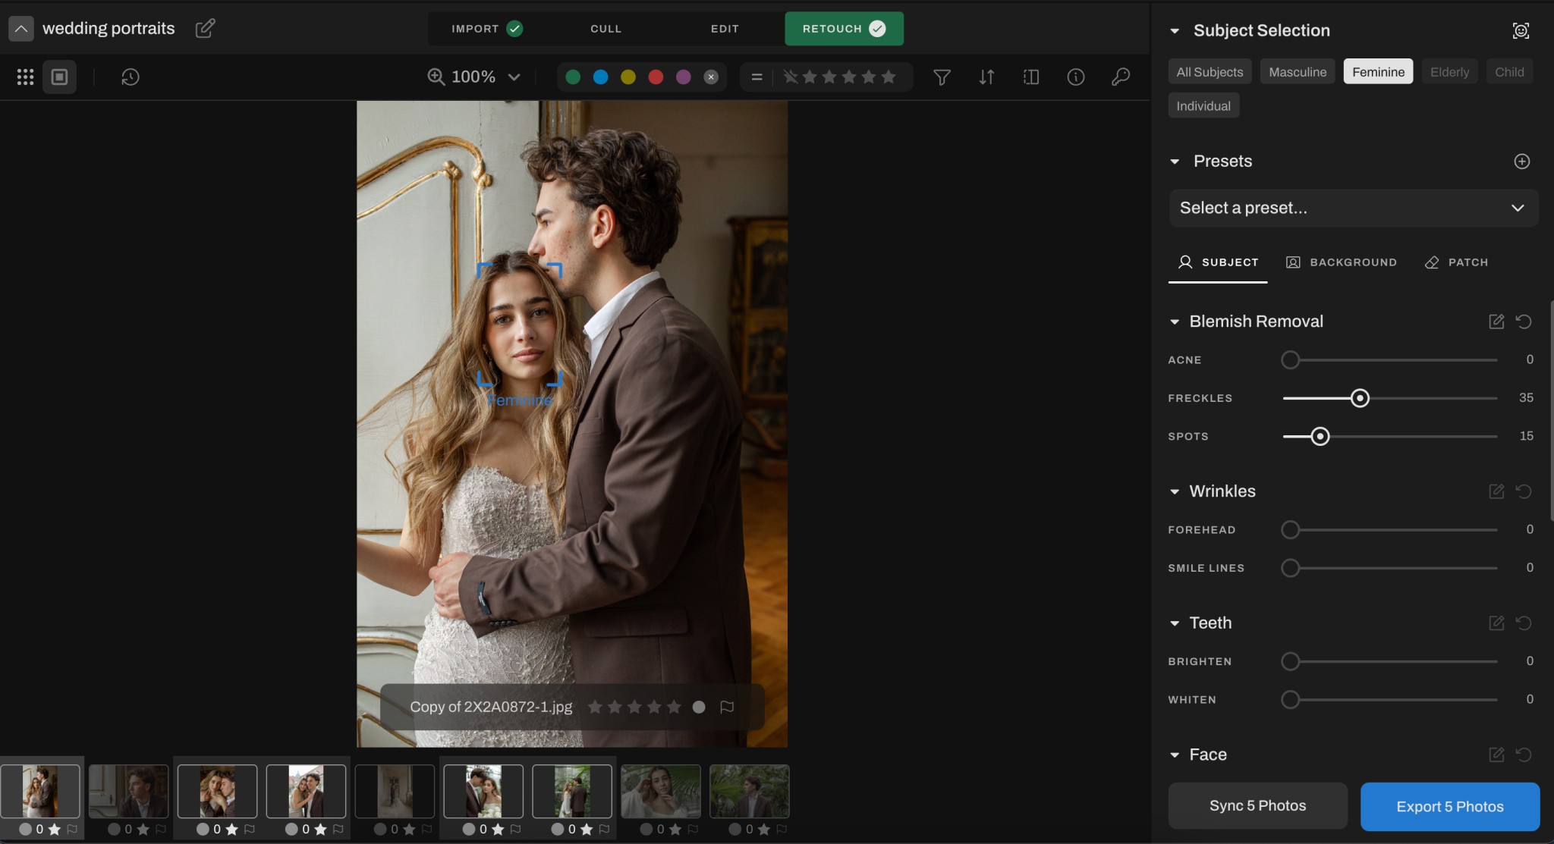
Task: Click the Sync 5 Photos button
Action: pyautogui.click(x=1257, y=805)
